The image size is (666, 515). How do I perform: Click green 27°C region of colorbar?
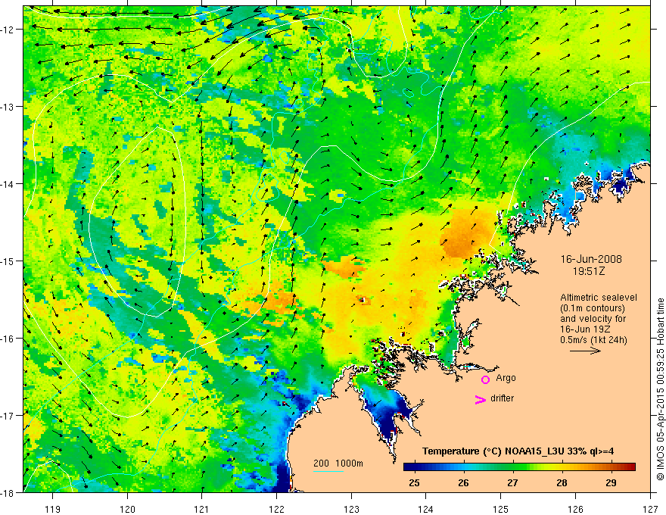click(513, 467)
